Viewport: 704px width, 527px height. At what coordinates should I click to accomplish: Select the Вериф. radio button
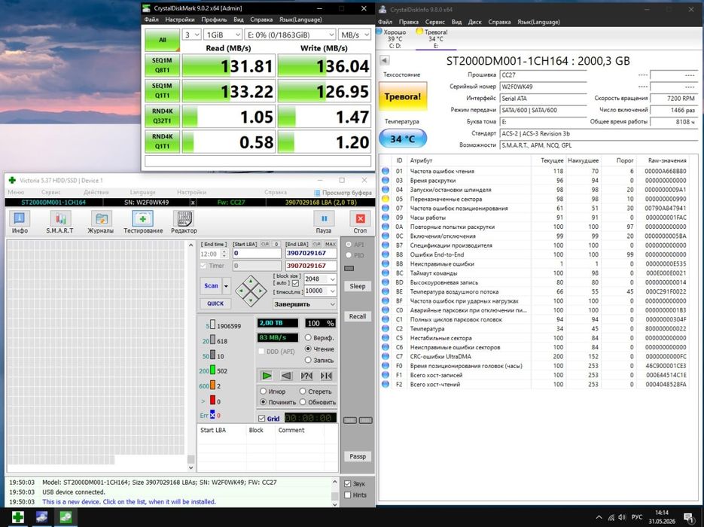click(308, 337)
